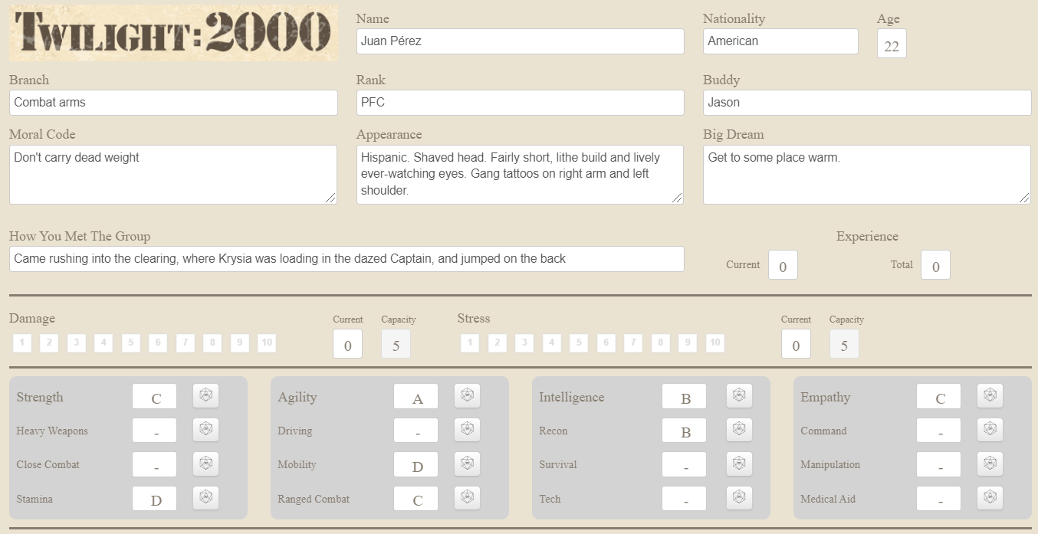
Task: Mark damage box 3
Action: 76,342
